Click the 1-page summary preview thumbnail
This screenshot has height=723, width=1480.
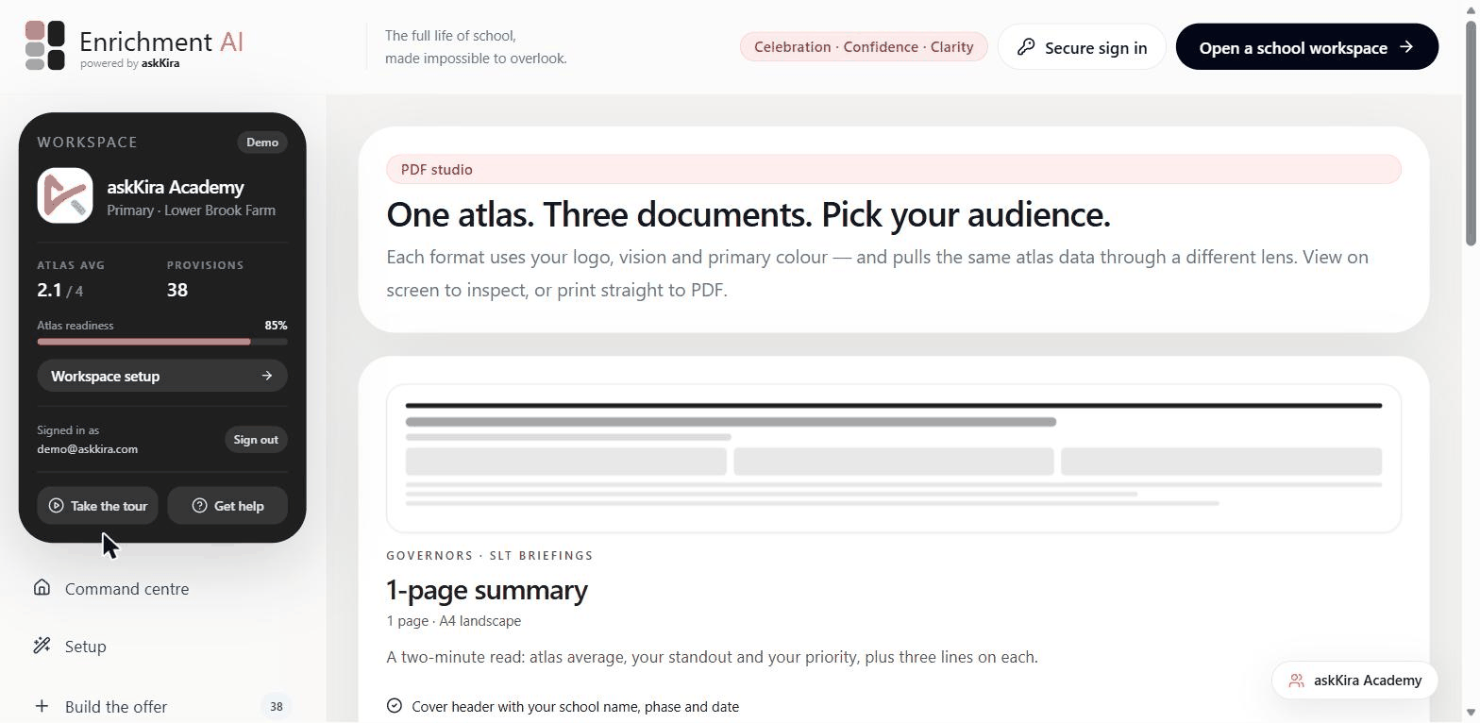tap(894, 459)
